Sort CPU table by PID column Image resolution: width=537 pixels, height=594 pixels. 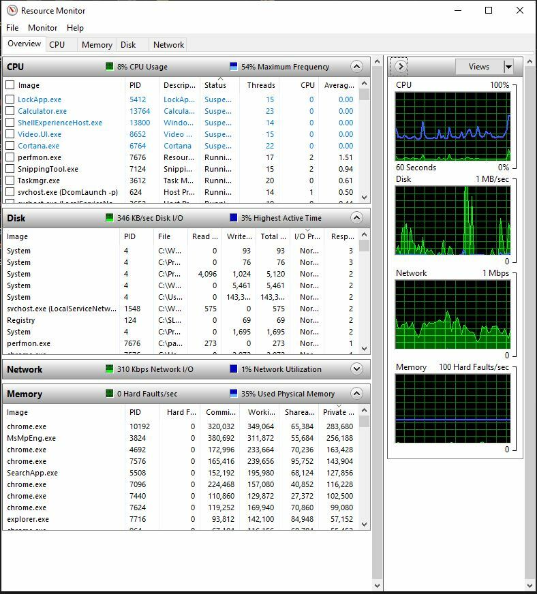(142, 85)
